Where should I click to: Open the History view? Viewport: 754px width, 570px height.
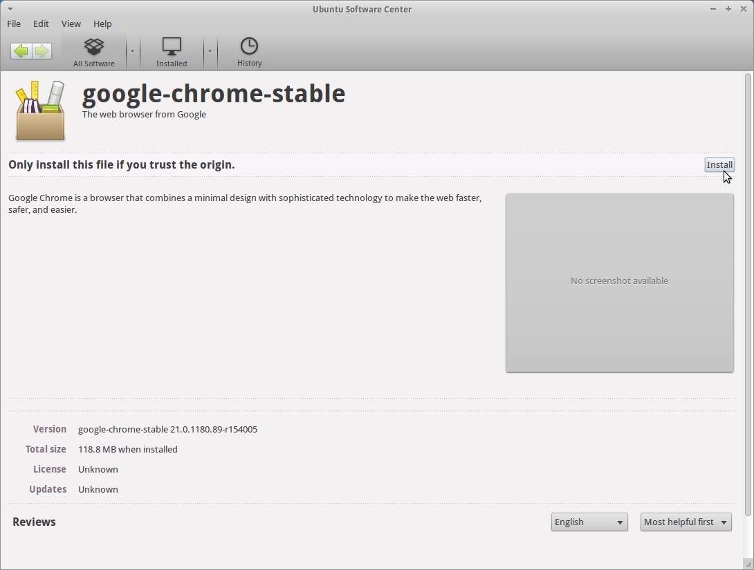249,53
